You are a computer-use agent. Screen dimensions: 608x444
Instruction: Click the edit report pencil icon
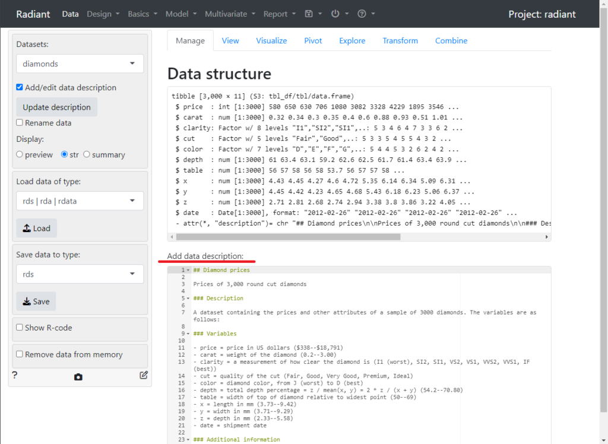pyautogui.click(x=144, y=375)
